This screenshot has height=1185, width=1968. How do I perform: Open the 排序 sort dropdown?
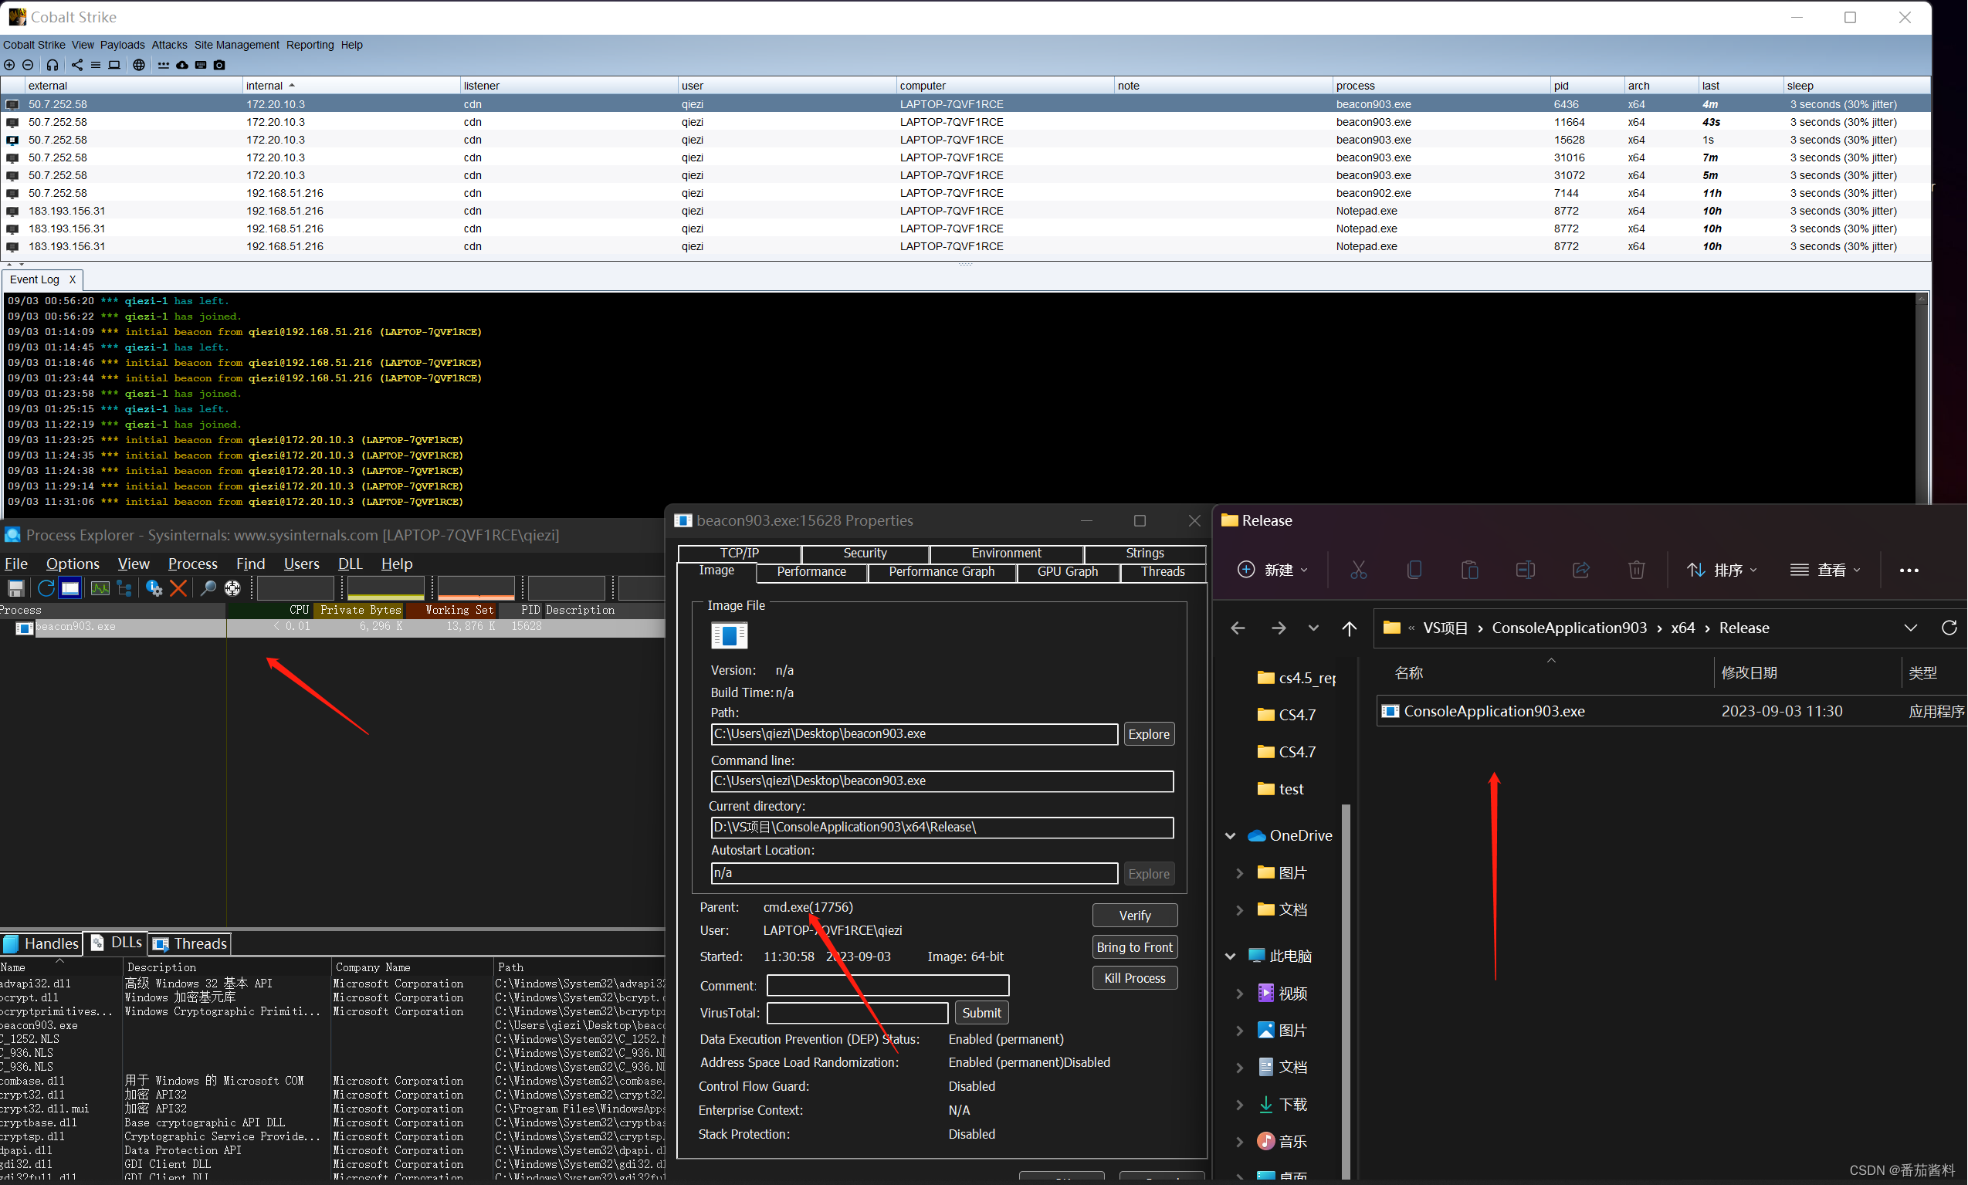(1721, 570)
